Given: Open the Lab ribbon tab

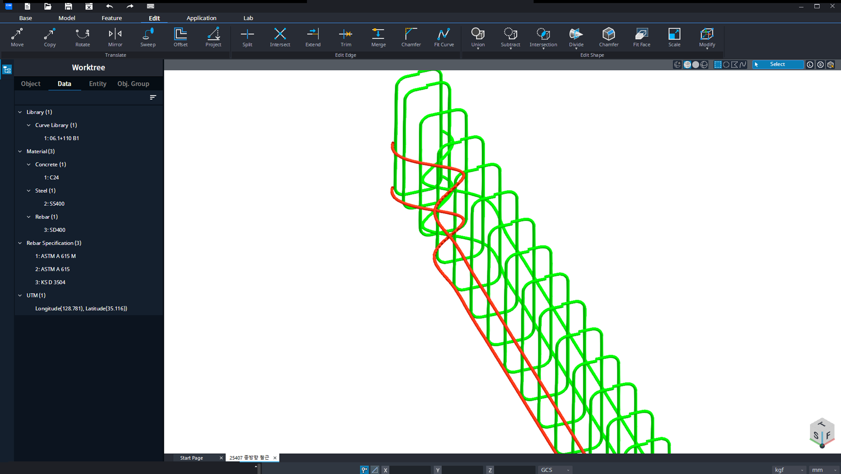Looking at the screenshot, I should pos(248,18).
